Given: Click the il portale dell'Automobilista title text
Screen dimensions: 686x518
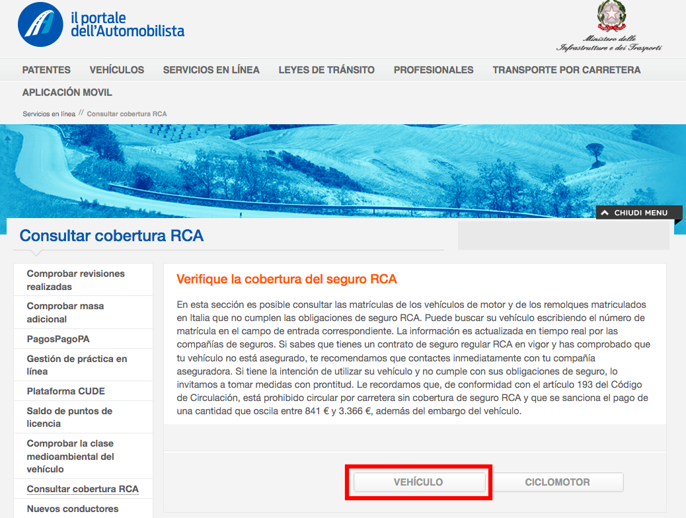Looking at the screenshot, I should click(128, 24).
